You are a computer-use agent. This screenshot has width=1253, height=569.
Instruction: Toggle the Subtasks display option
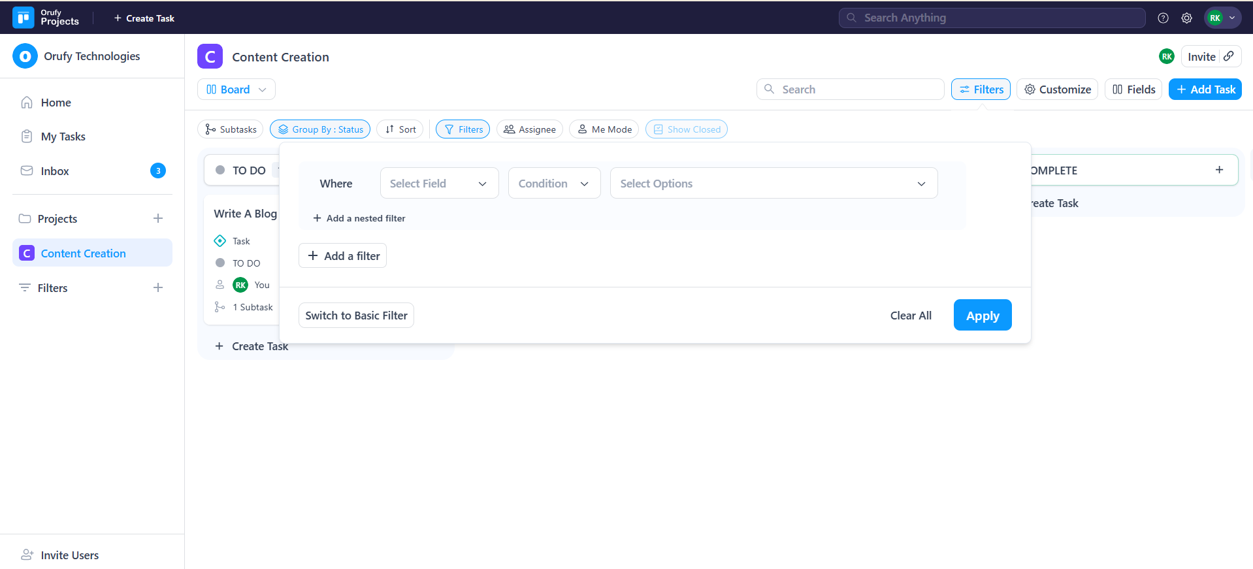click(x=230, y=129)
